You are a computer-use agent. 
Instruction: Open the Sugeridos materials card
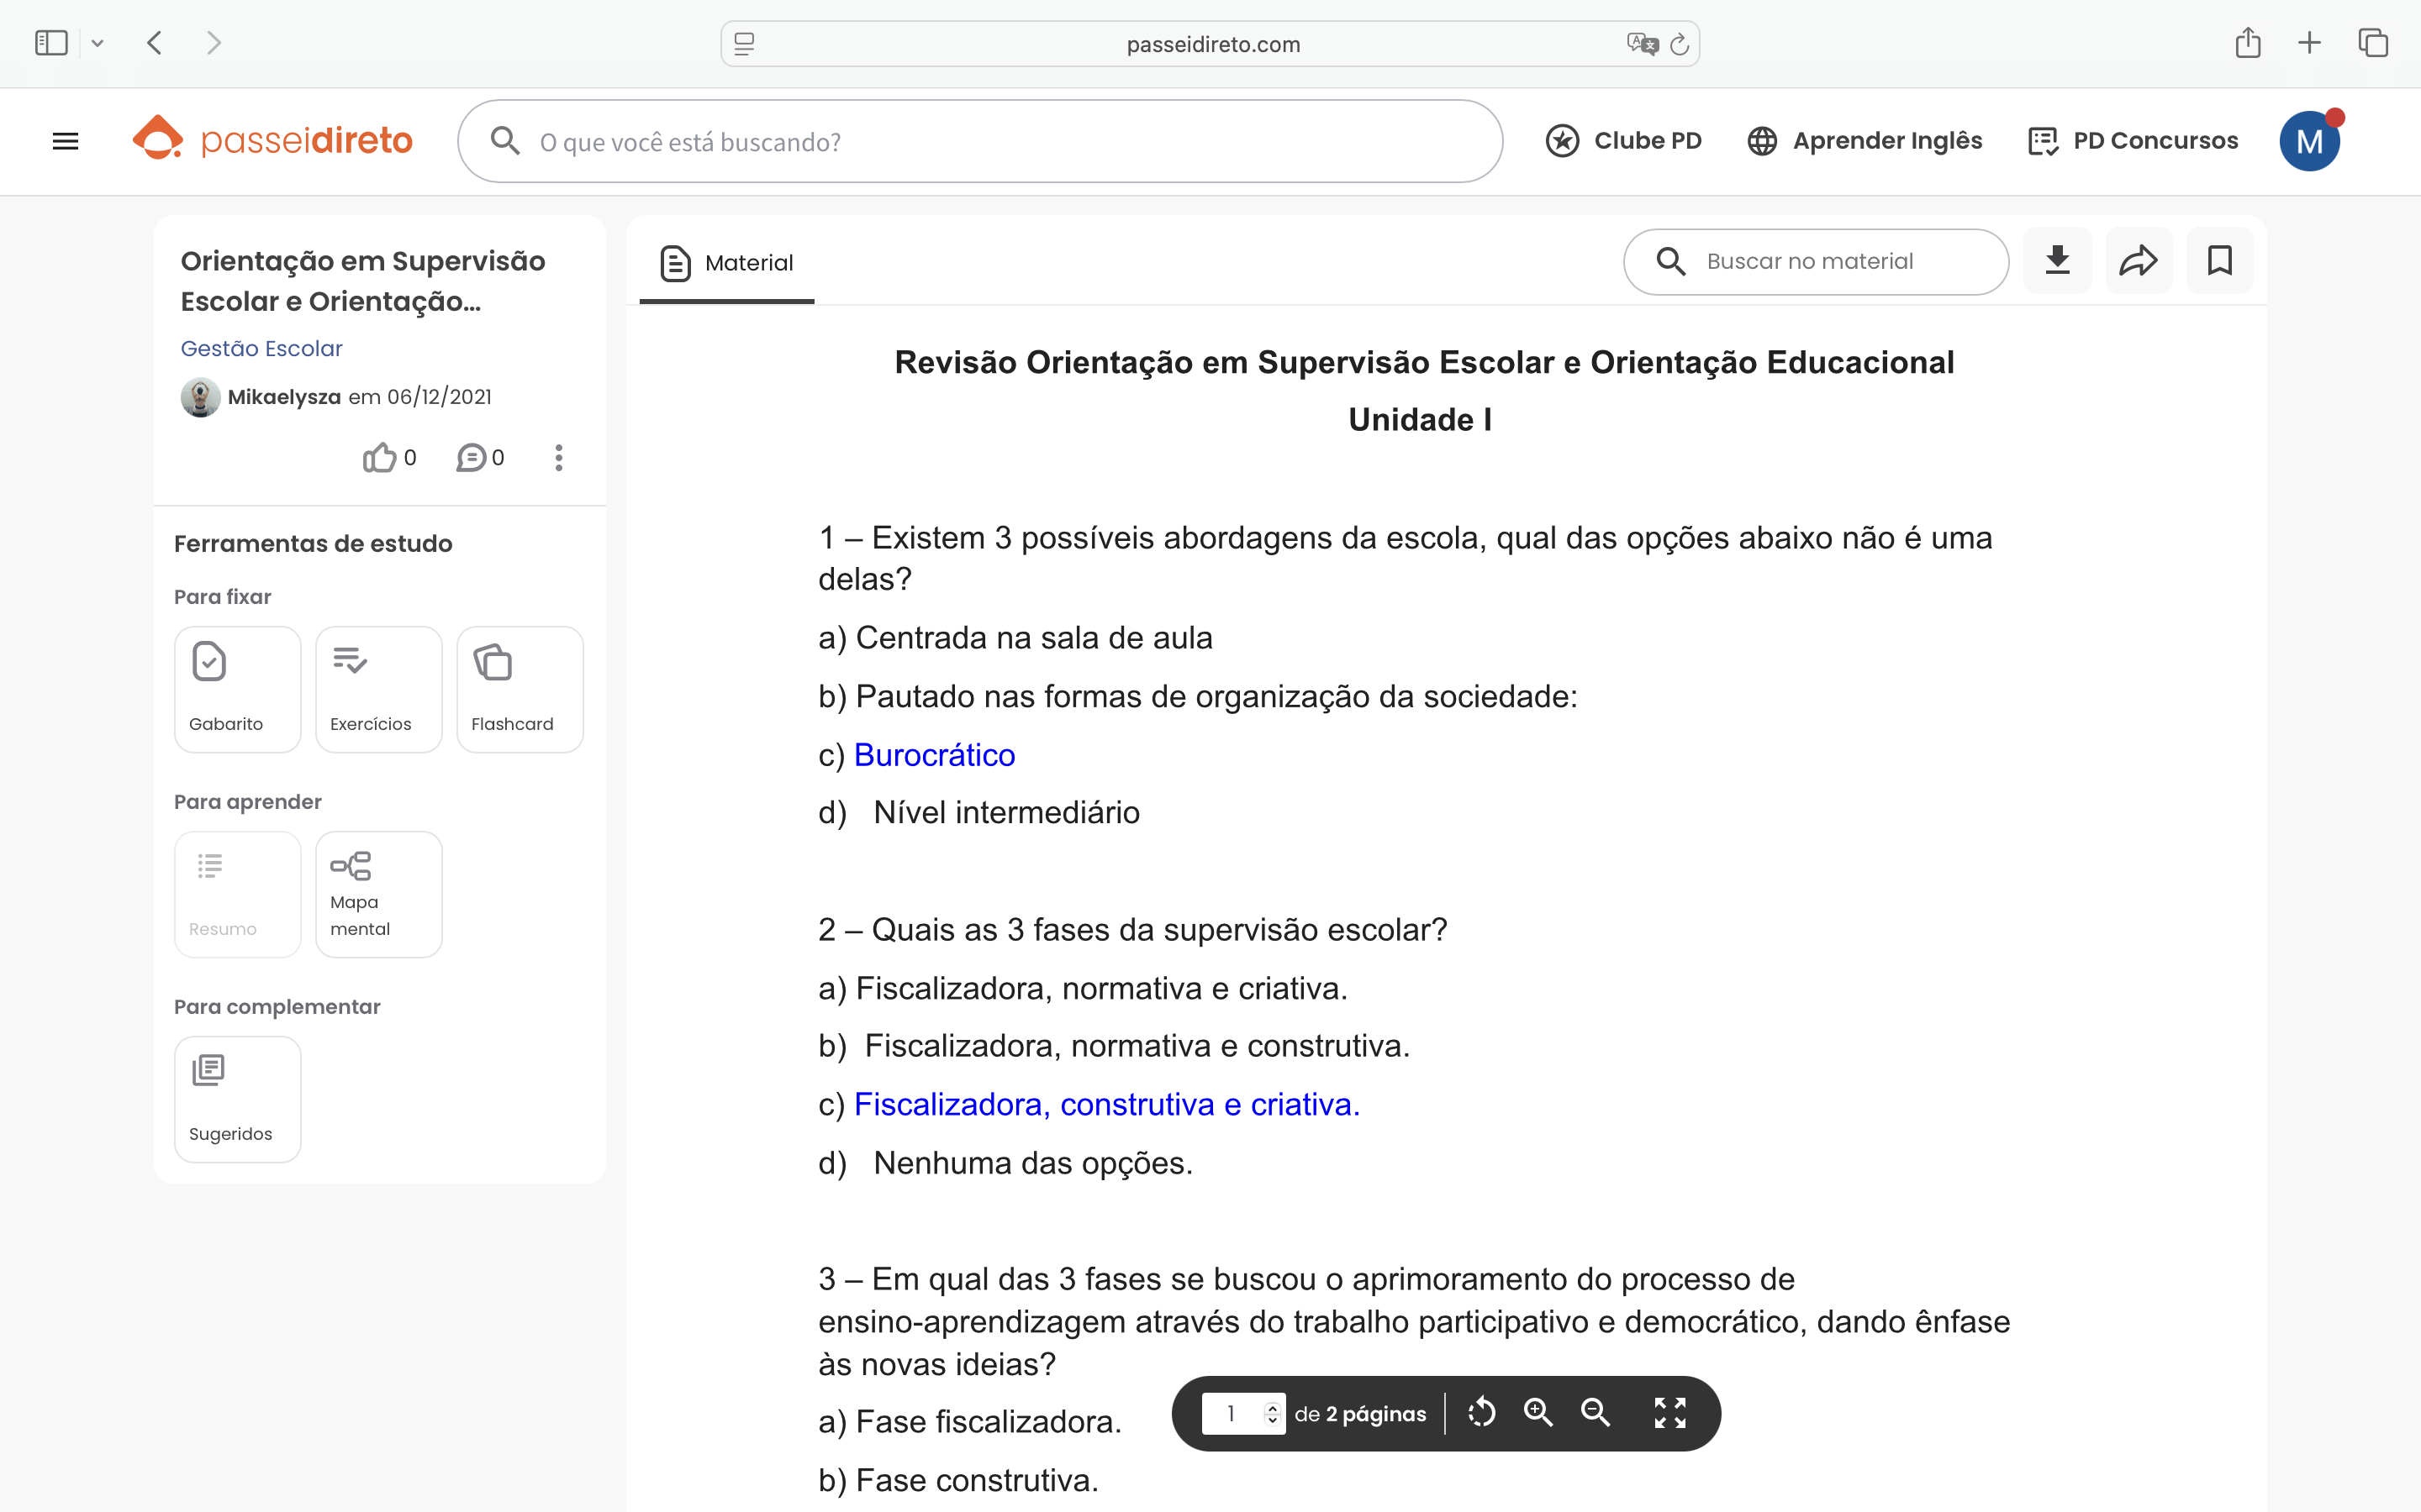[x=237, y=1099]
